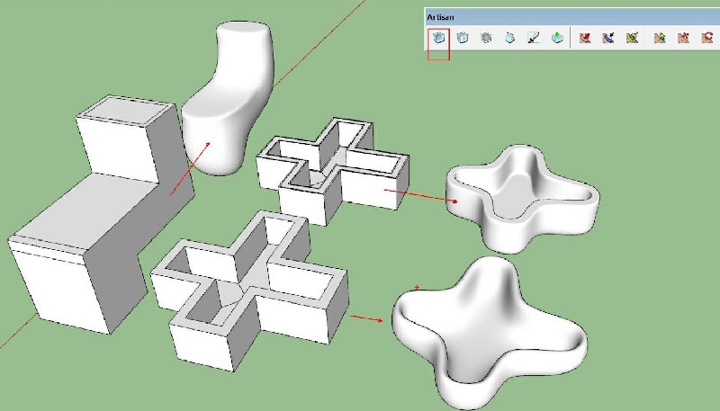Pick the Knife Subdivide tool
This screenshot has height=411, width=720.
(x=534, y=38)
